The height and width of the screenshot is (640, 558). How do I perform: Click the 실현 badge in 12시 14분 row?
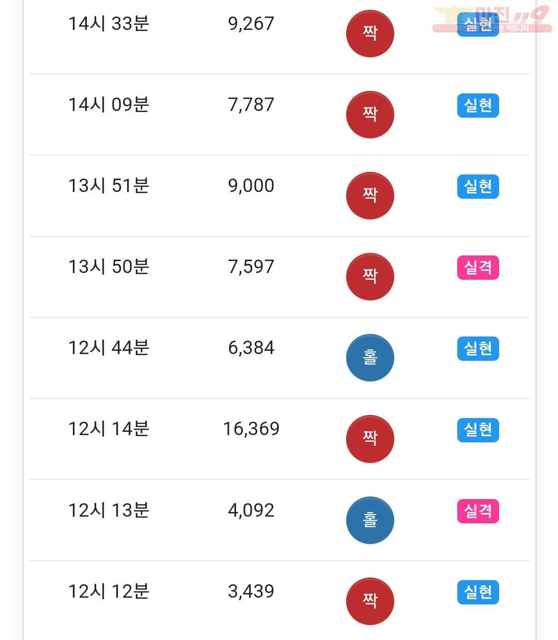pos(478,429)
